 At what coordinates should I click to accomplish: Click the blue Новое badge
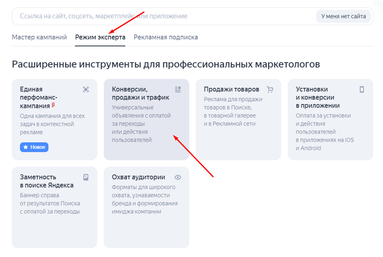click(x=34, y=147)
